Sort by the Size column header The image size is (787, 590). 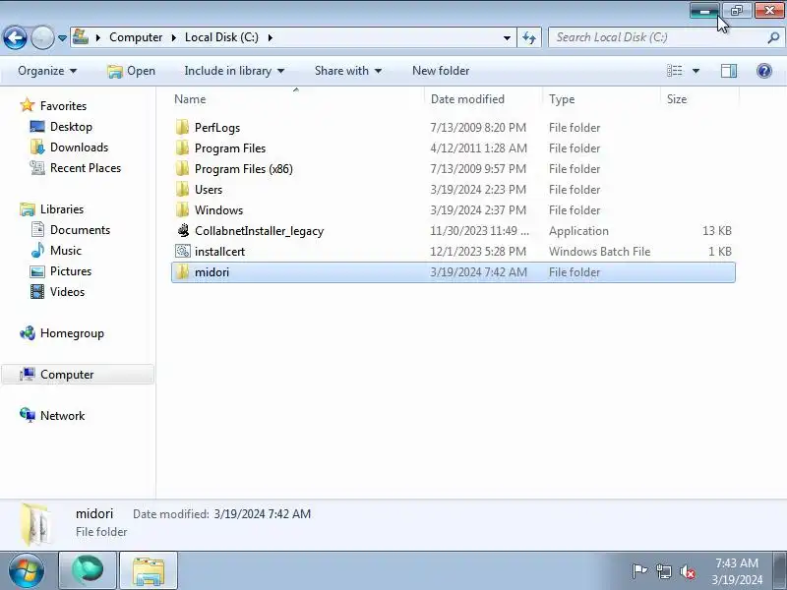point(699,99)
